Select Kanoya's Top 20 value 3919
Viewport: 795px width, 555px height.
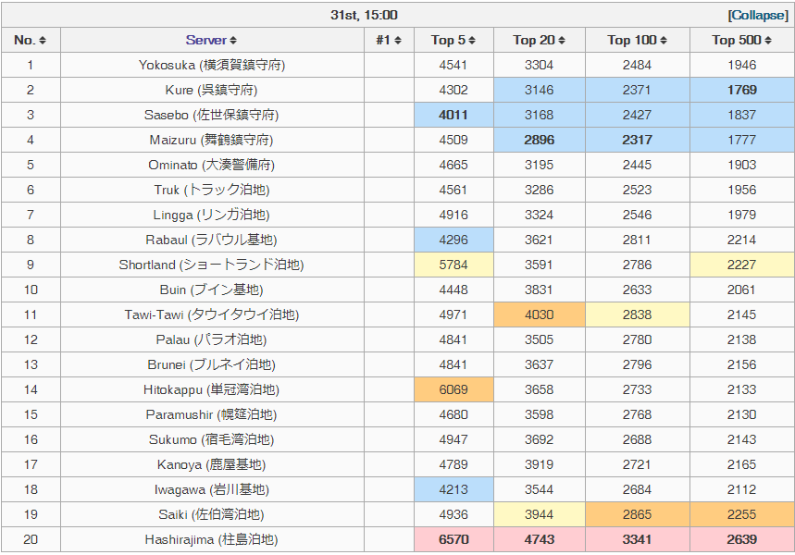539,464
